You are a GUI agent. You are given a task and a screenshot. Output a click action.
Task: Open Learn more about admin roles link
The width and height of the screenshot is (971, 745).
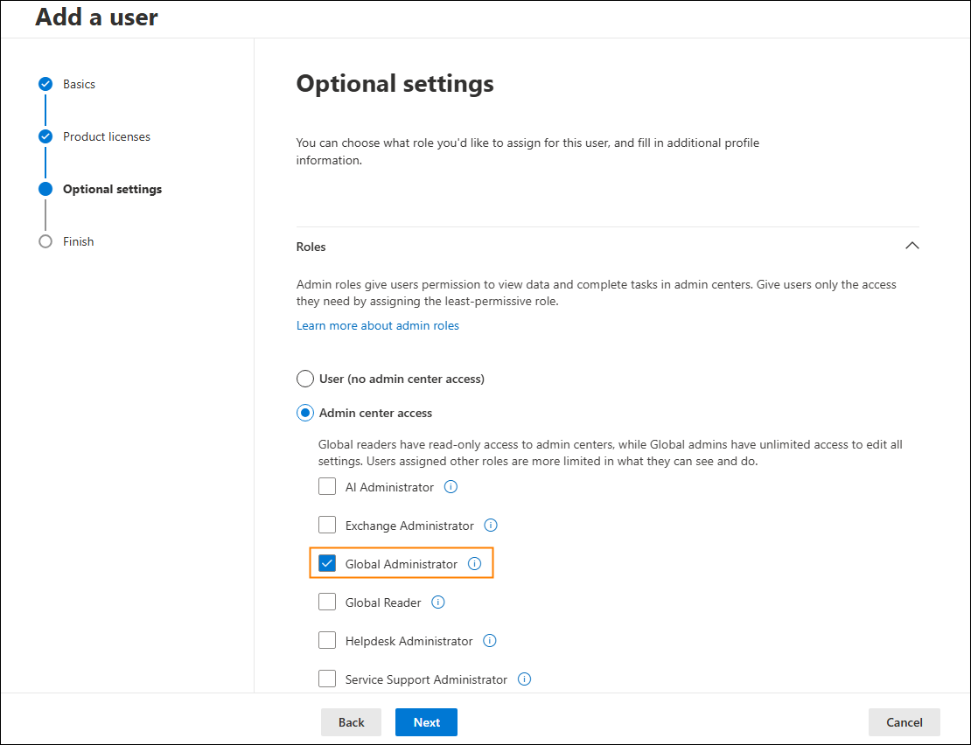point(378,325)
